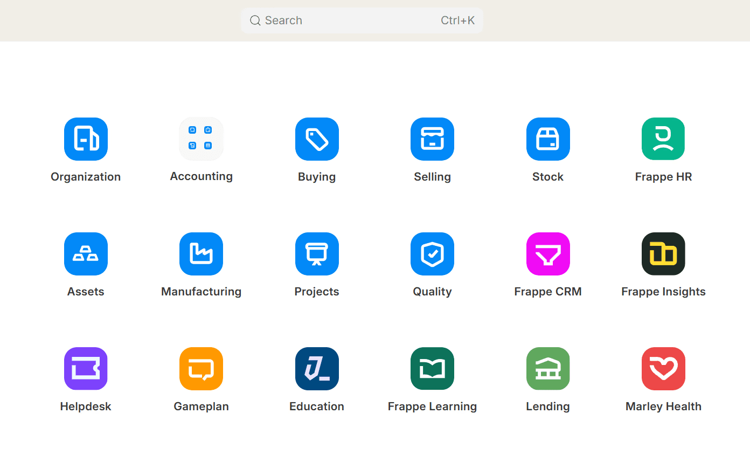
Task: Launch the magenta Frappe CRM icon
Action: 548,254
